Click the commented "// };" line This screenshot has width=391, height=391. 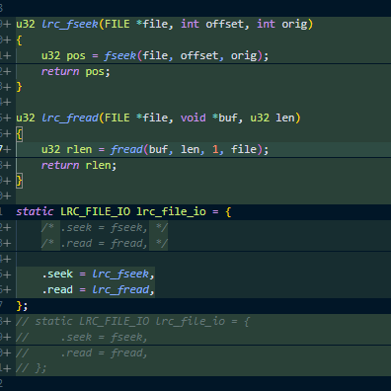coord(32,368)
